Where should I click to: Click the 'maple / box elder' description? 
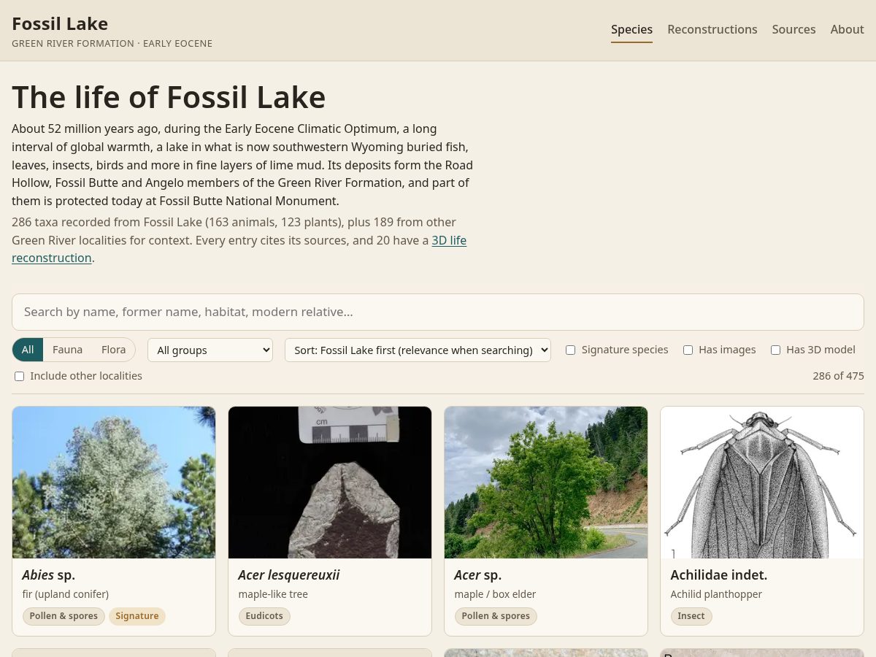[x=495, y=594]
